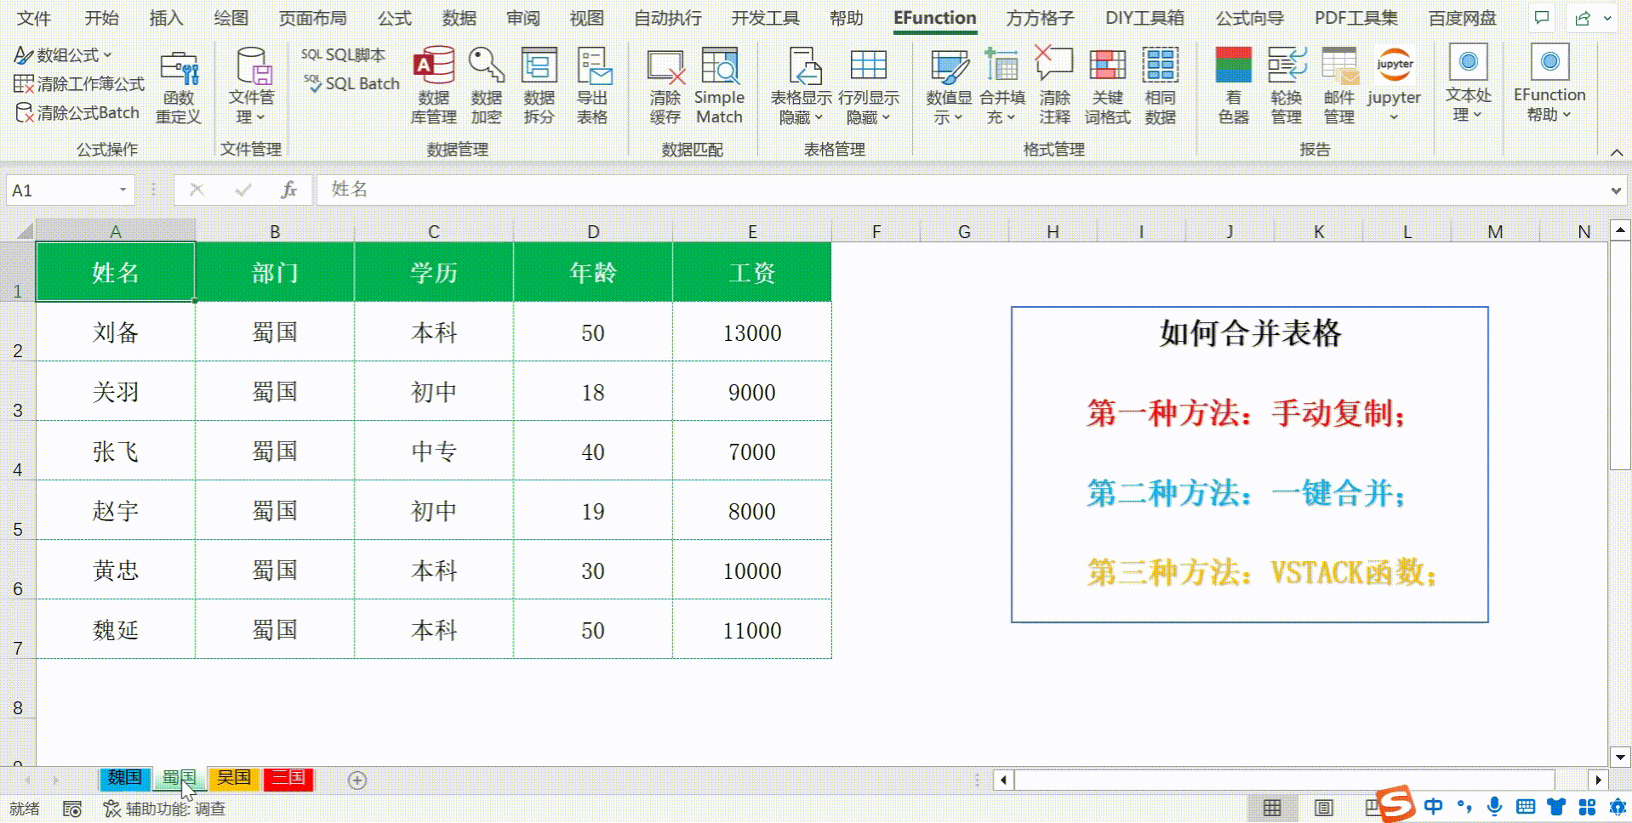Open the 函数重定义 tool
This screenshot has width=1632, height=823.
(x=178, y=88)
